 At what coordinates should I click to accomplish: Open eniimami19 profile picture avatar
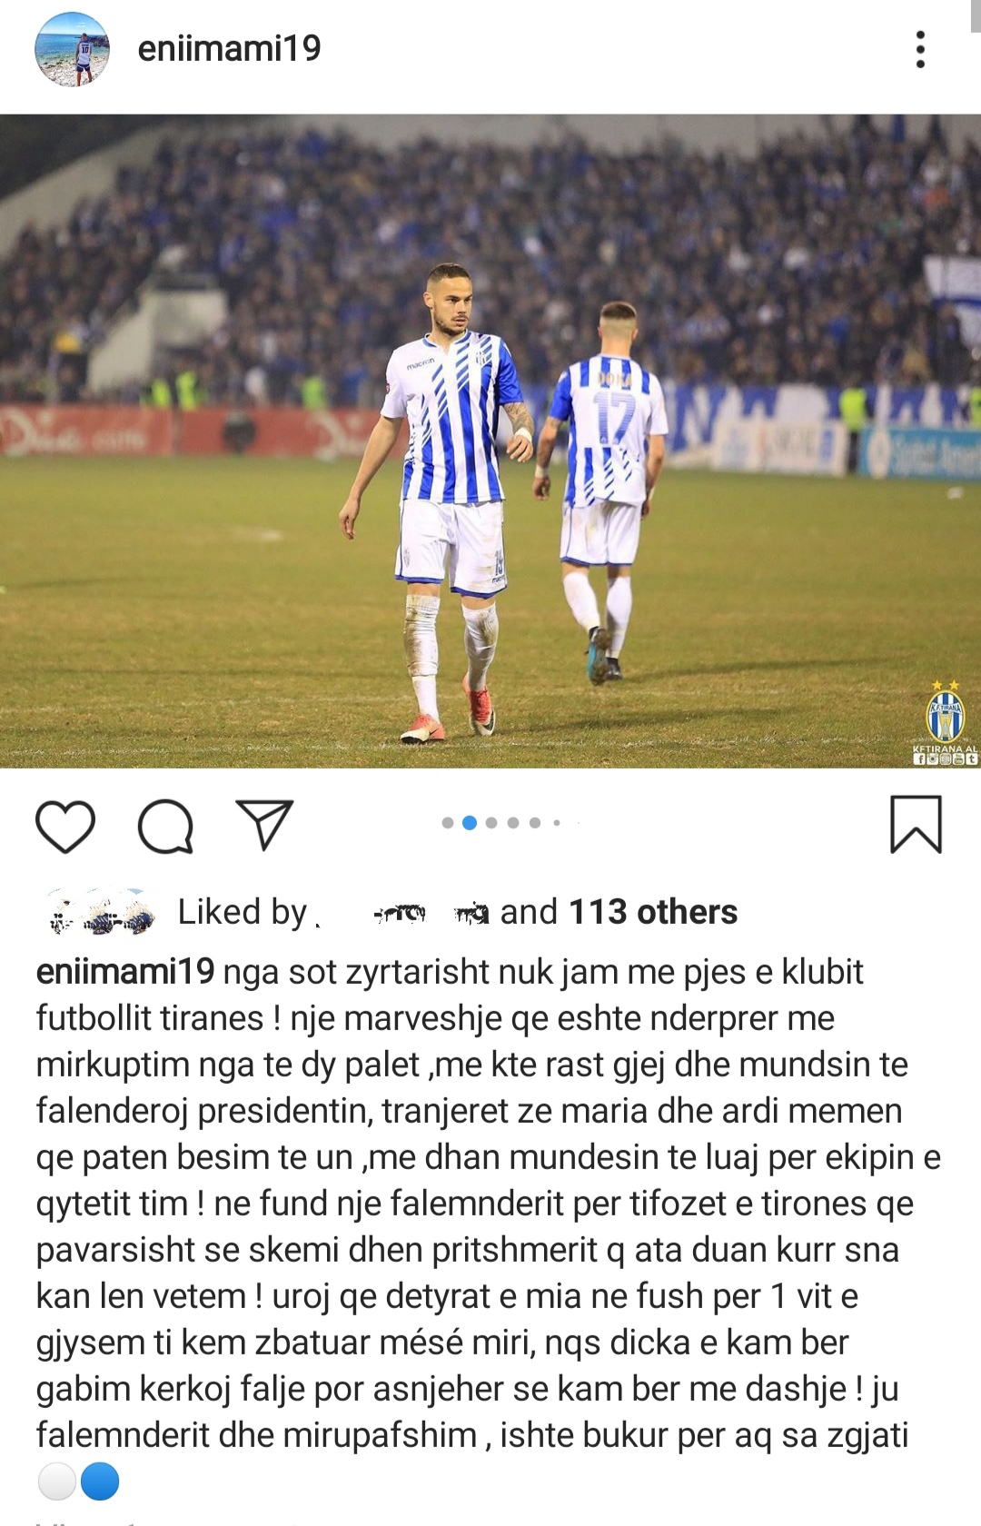[72, 49]
